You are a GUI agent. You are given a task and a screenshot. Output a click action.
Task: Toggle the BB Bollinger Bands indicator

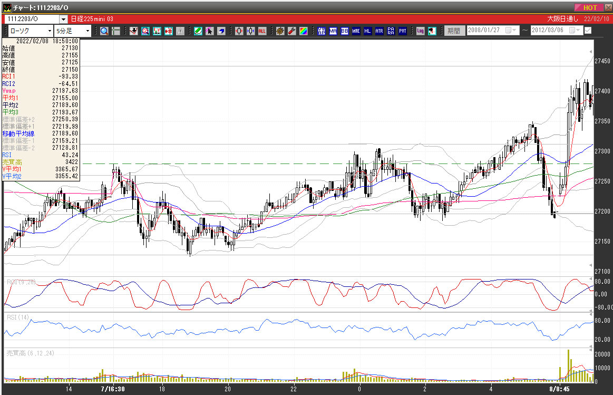point(344,31)
